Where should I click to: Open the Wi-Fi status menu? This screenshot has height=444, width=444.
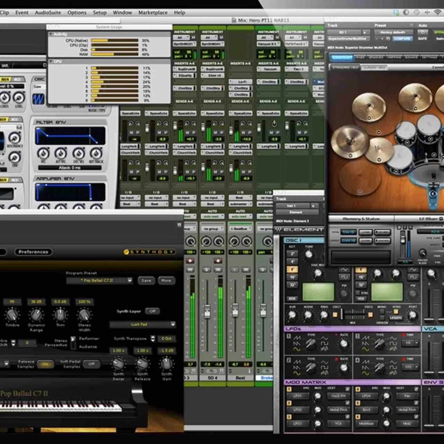pos(438,12)
